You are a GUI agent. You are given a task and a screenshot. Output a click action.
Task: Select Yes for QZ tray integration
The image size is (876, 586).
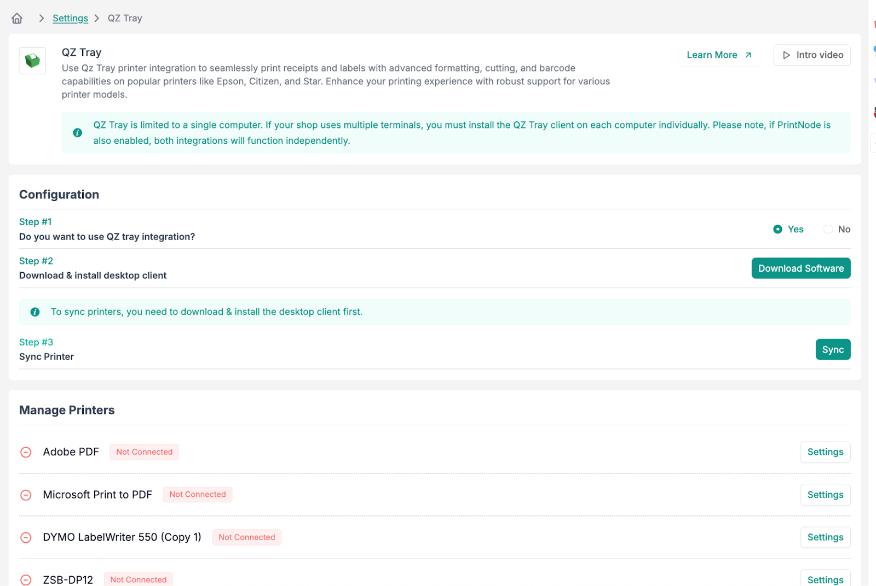(x=788, y=229)
